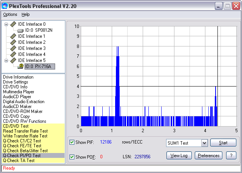
Task: Open CD/DVD Info function
Action: tap(15, 87)
